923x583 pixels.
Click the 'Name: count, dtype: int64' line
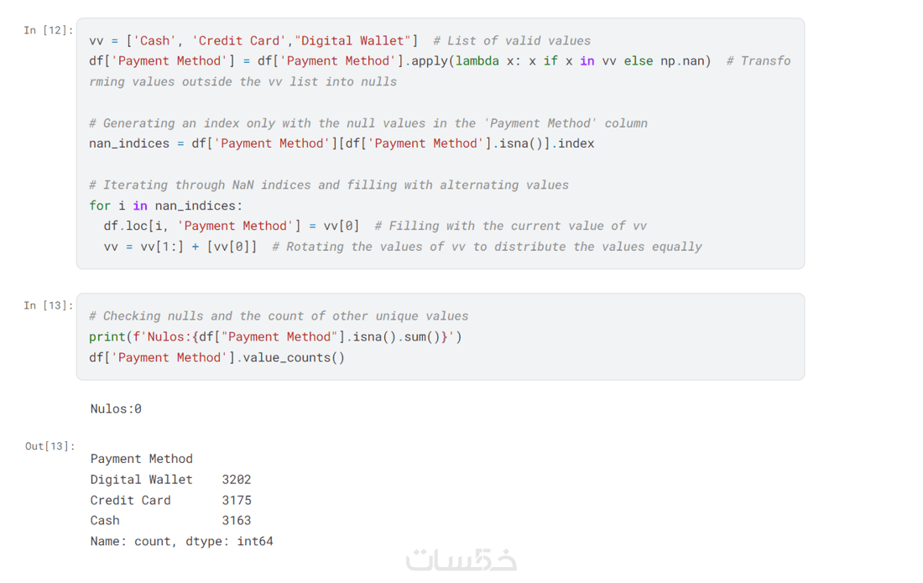[x=181, y=541]
